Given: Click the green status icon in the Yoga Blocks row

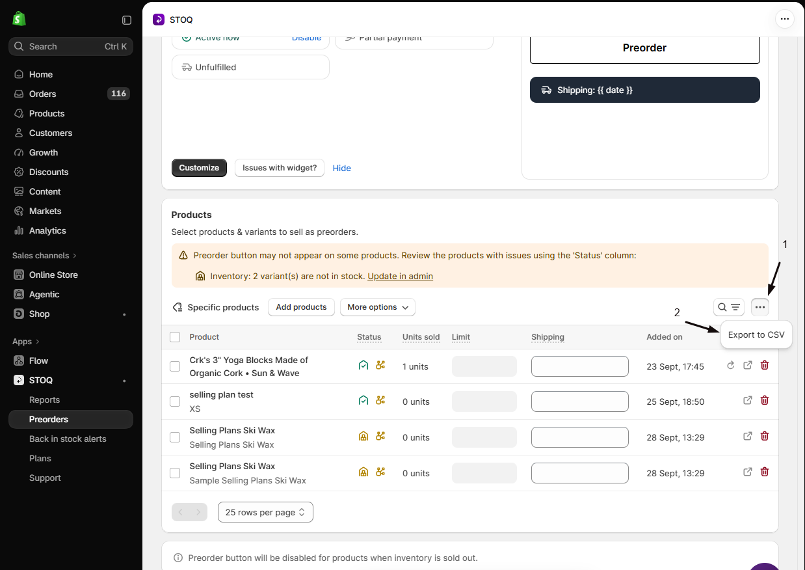Looking at the screenshot, I should [x=363, y=366].
